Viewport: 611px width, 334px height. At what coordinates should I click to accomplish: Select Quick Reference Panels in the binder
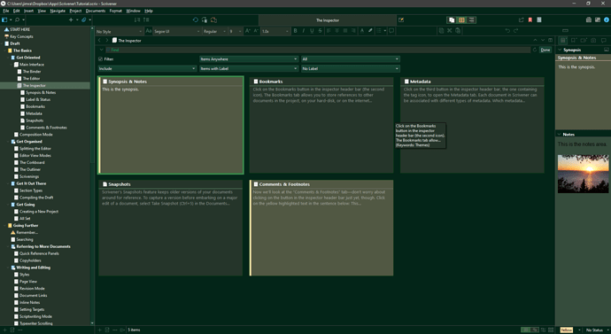39,253
